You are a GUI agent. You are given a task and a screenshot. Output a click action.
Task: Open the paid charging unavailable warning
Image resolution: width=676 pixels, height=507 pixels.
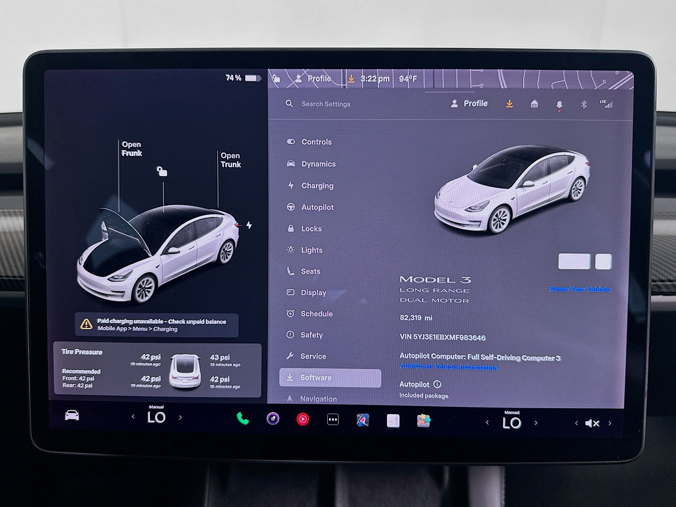157,325
